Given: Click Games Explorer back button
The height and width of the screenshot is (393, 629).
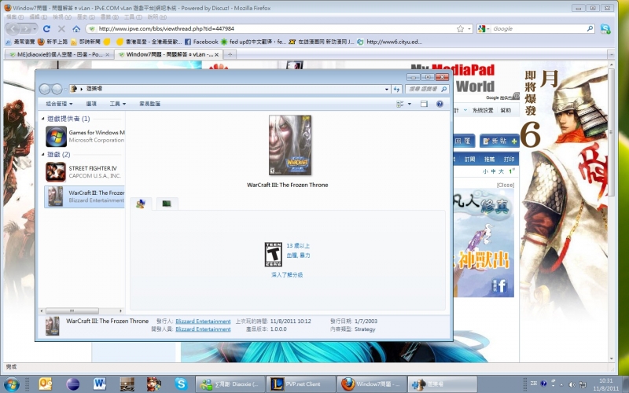Looking at the screenshot, I should [x=45, y=89].
